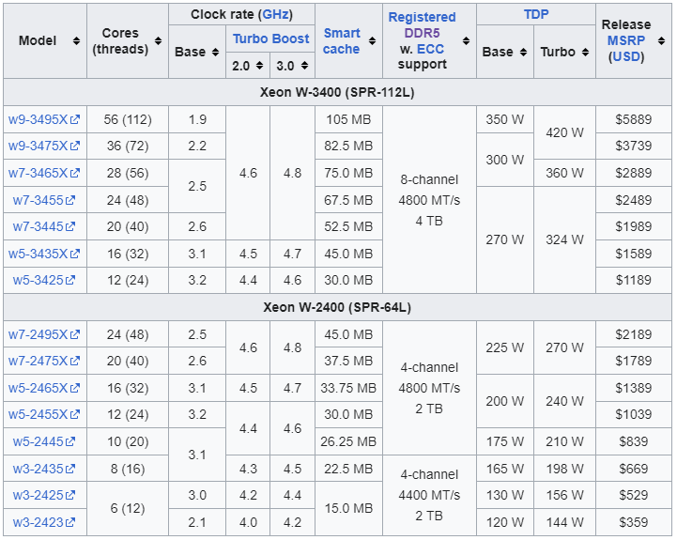The height and width of the screenshot is (540, 677).
Task: Select the 56 (112) cores cell
Action: pos(128,119)
